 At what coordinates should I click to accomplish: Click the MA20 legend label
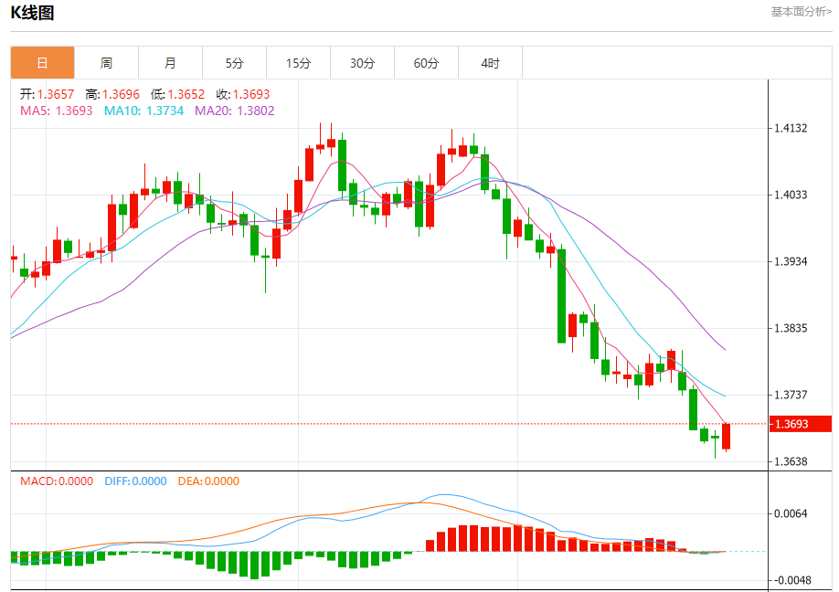tap(234, 111)
